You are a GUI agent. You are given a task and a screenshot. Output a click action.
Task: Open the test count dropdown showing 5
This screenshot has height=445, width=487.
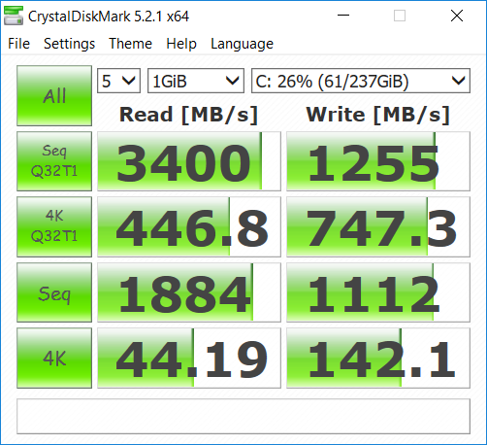pyautogui.click(x=118, y=81)
